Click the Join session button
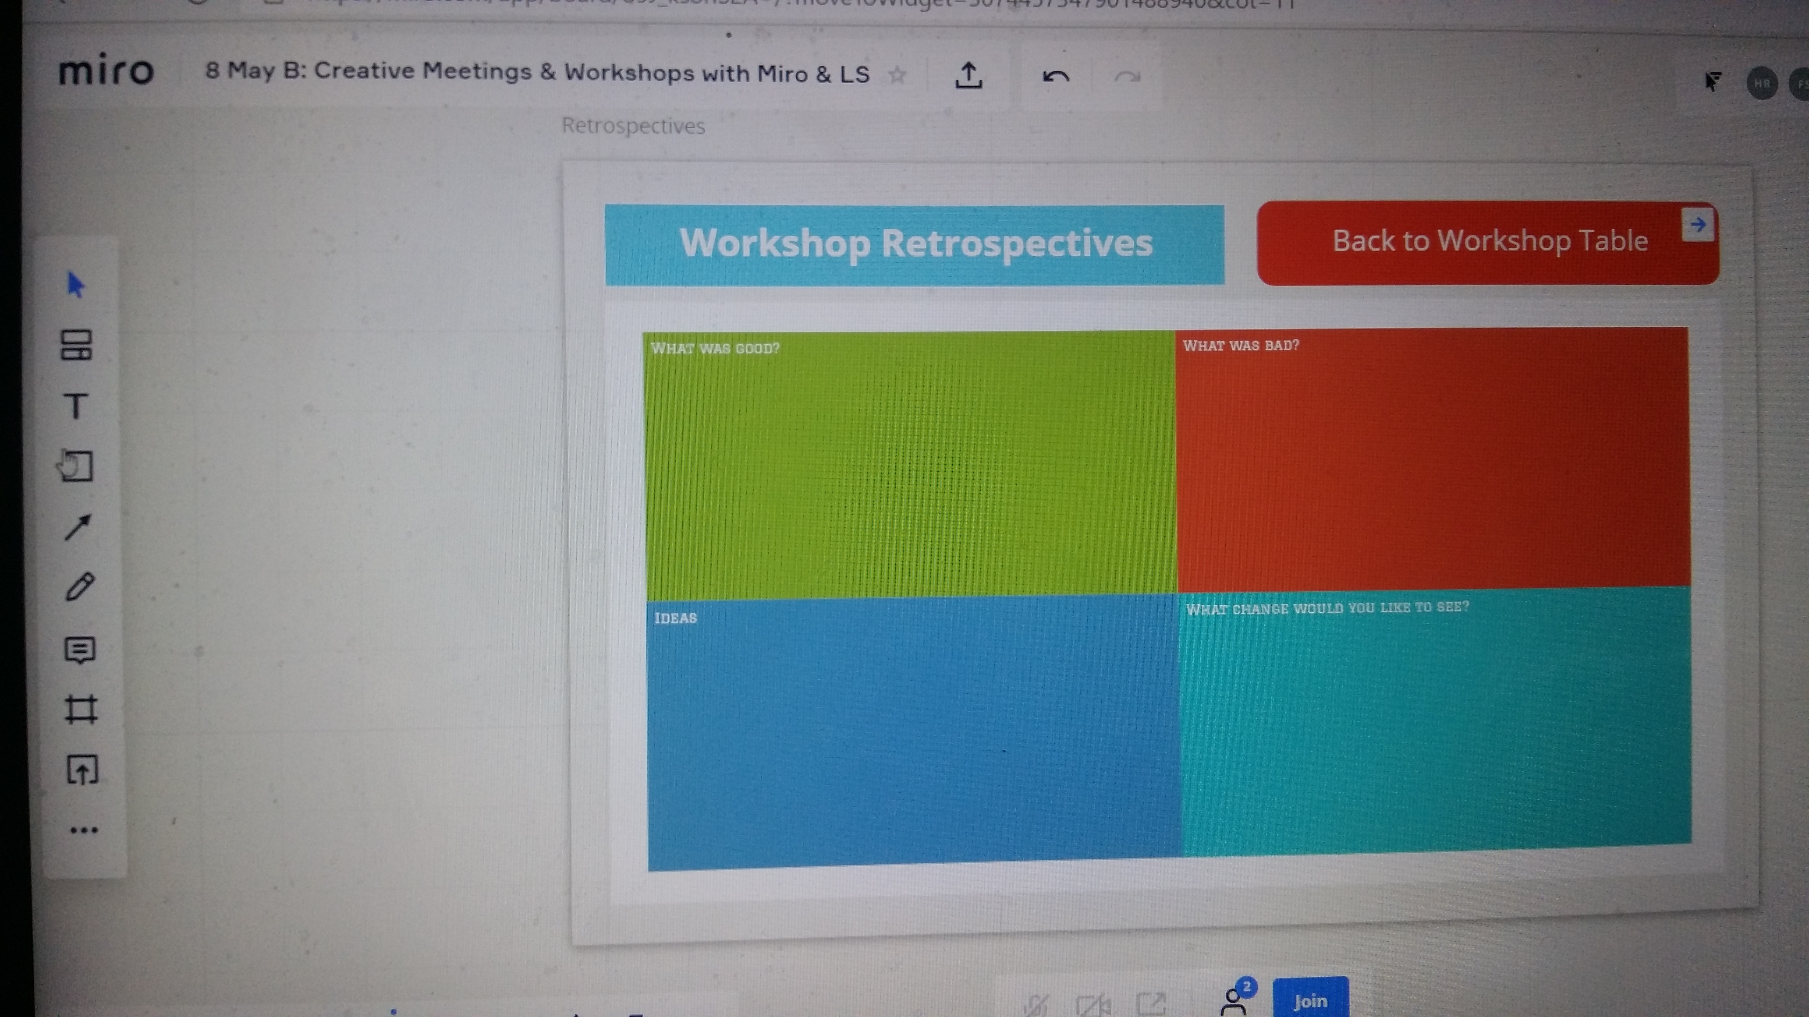Image resolution: width=1809 pixels, height=1017 pixels. [1311, 999]
